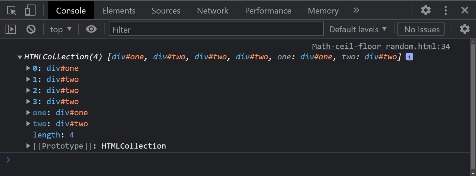Open the top JavaScript context dropdown
The width and height of the screenshot is (476, 176).
61,30
